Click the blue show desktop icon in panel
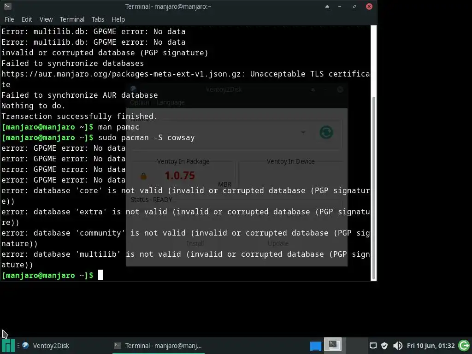Screen dimensions: 472x354 (315, 346)
